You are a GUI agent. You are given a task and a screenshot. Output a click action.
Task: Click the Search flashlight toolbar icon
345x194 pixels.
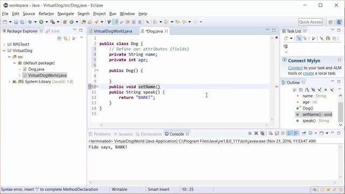coord(96,22)
